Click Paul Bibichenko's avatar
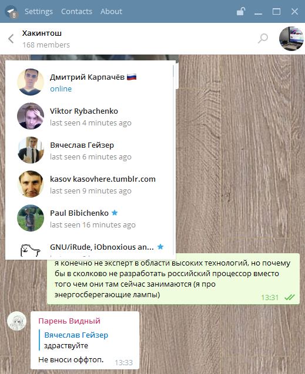The width and height of the screenshot is (305, 374). pyautogui.click(x=31, y=218)
